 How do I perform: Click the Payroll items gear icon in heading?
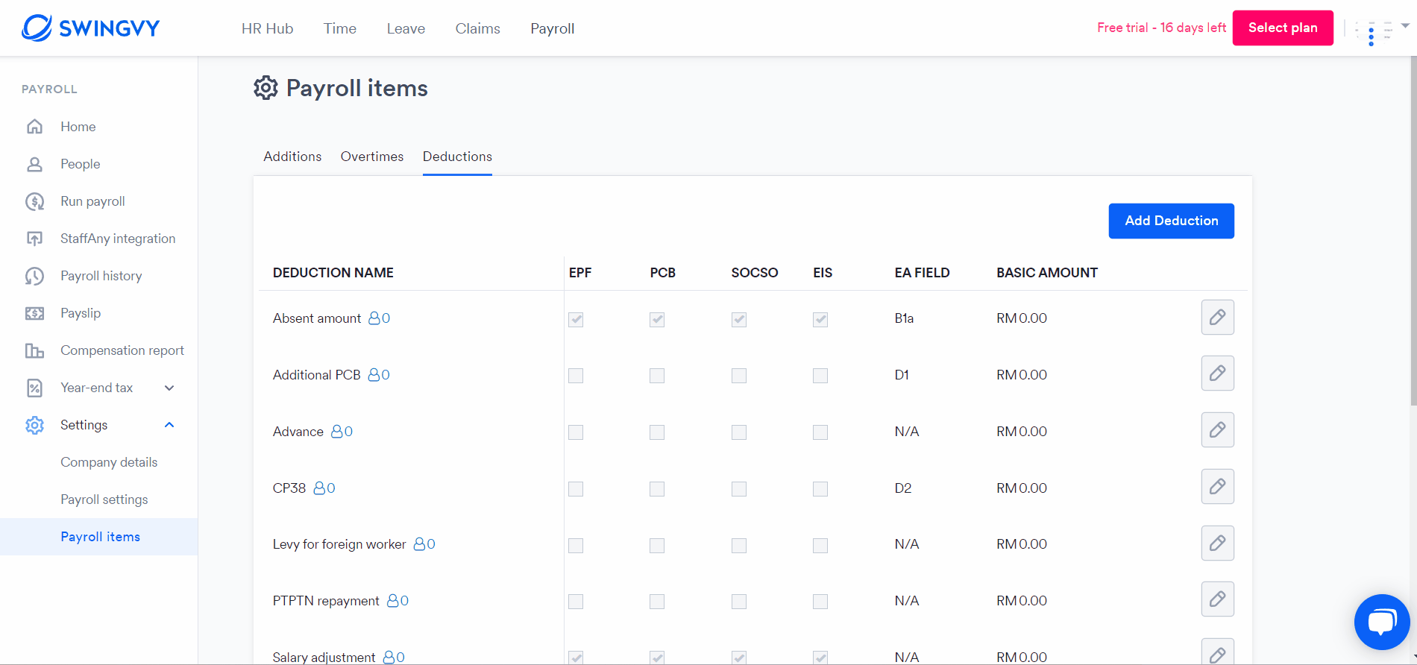(266, 88)
